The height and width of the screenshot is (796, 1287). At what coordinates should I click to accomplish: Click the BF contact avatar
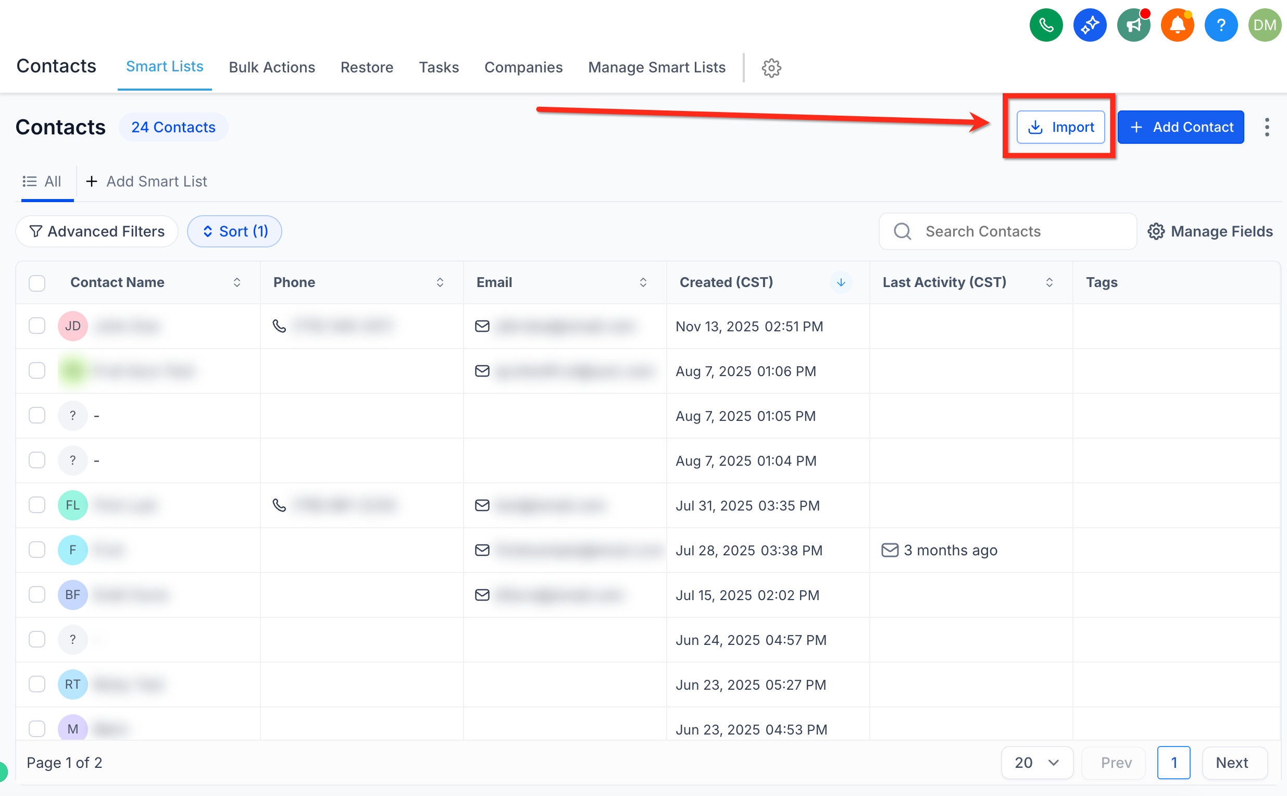[x=72, y=594]
